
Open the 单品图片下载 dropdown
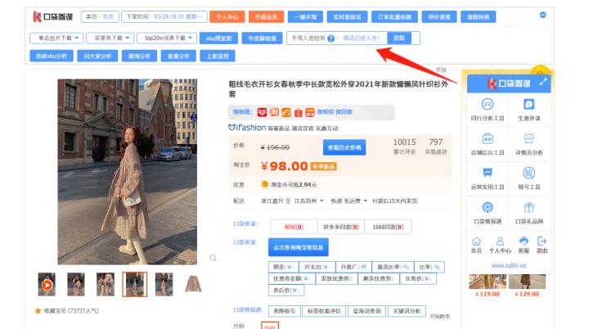pyautogui.click(x=56, y=38)
